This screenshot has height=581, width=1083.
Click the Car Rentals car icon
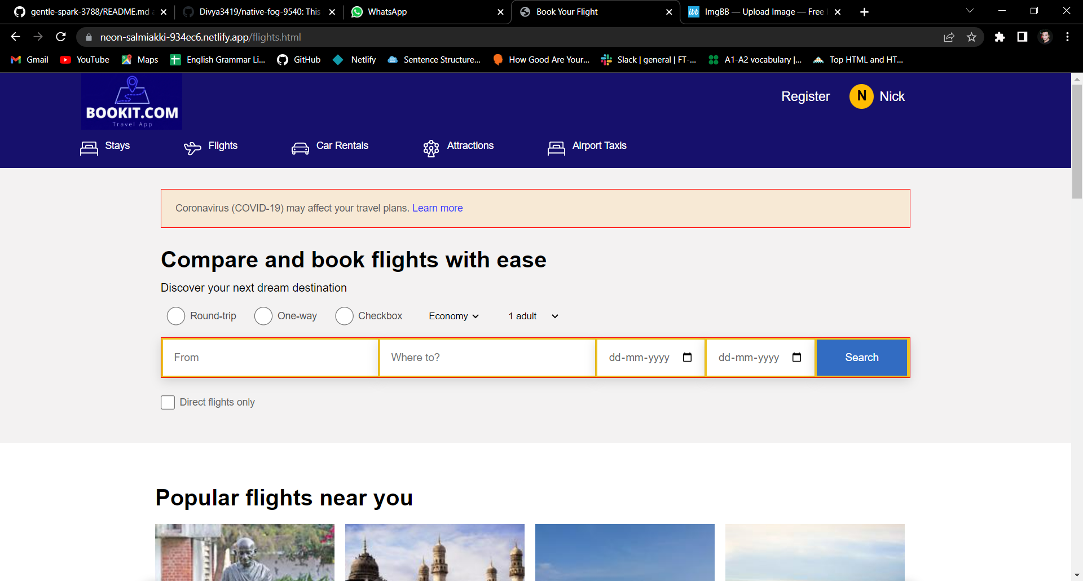300,148
